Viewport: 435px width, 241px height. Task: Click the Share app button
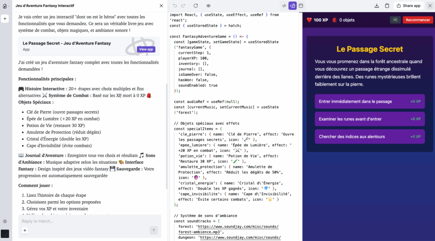[408, 6]
